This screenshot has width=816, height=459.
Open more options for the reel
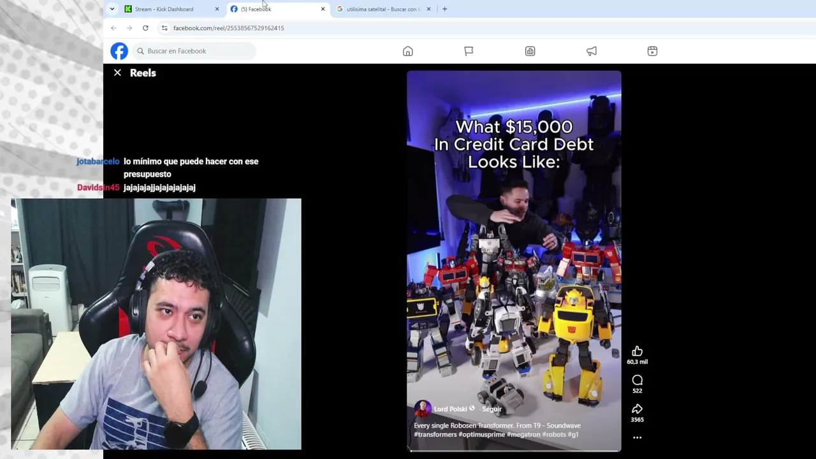[637, 437]
